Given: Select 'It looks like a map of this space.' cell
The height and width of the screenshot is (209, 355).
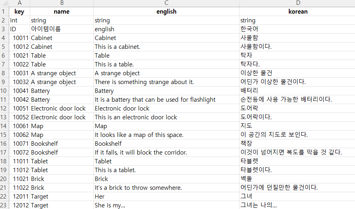Looking at the screenshot, I should tap(166, 135).
